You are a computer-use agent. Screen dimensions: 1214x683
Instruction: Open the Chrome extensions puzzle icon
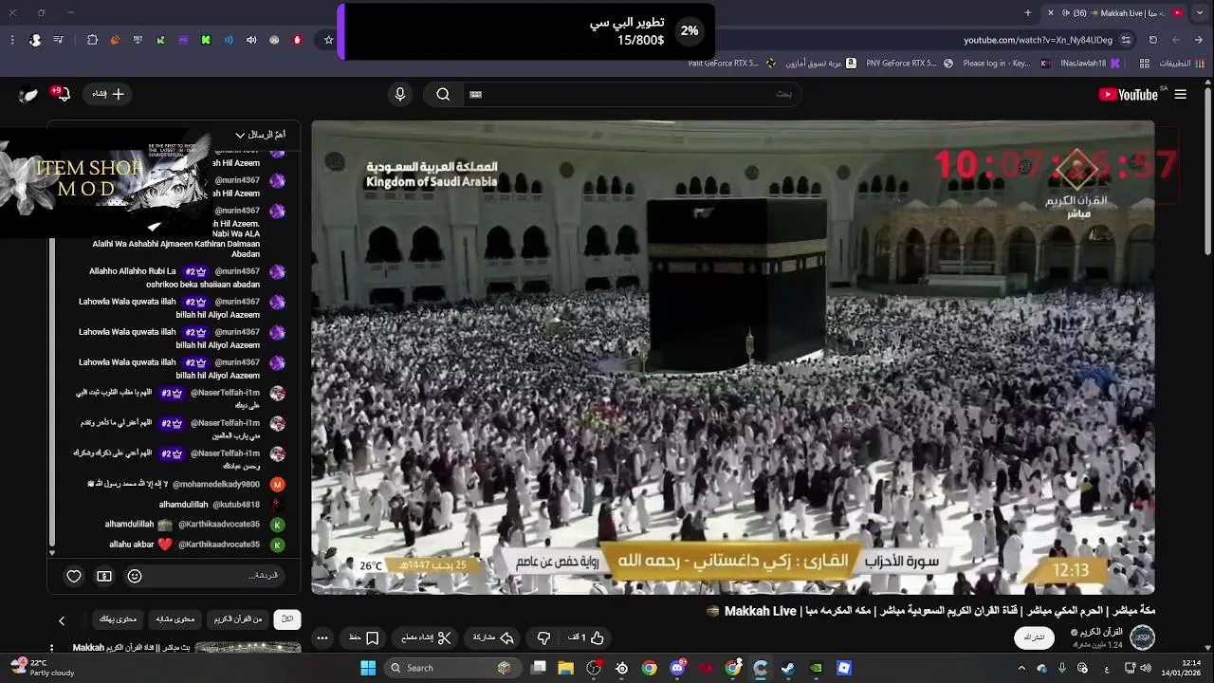(x=92, y=40)
